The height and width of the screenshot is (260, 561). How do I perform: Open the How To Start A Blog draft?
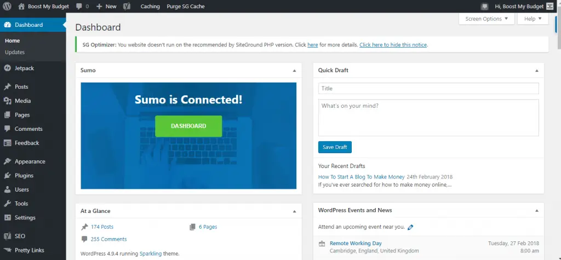tap(362, 177)
